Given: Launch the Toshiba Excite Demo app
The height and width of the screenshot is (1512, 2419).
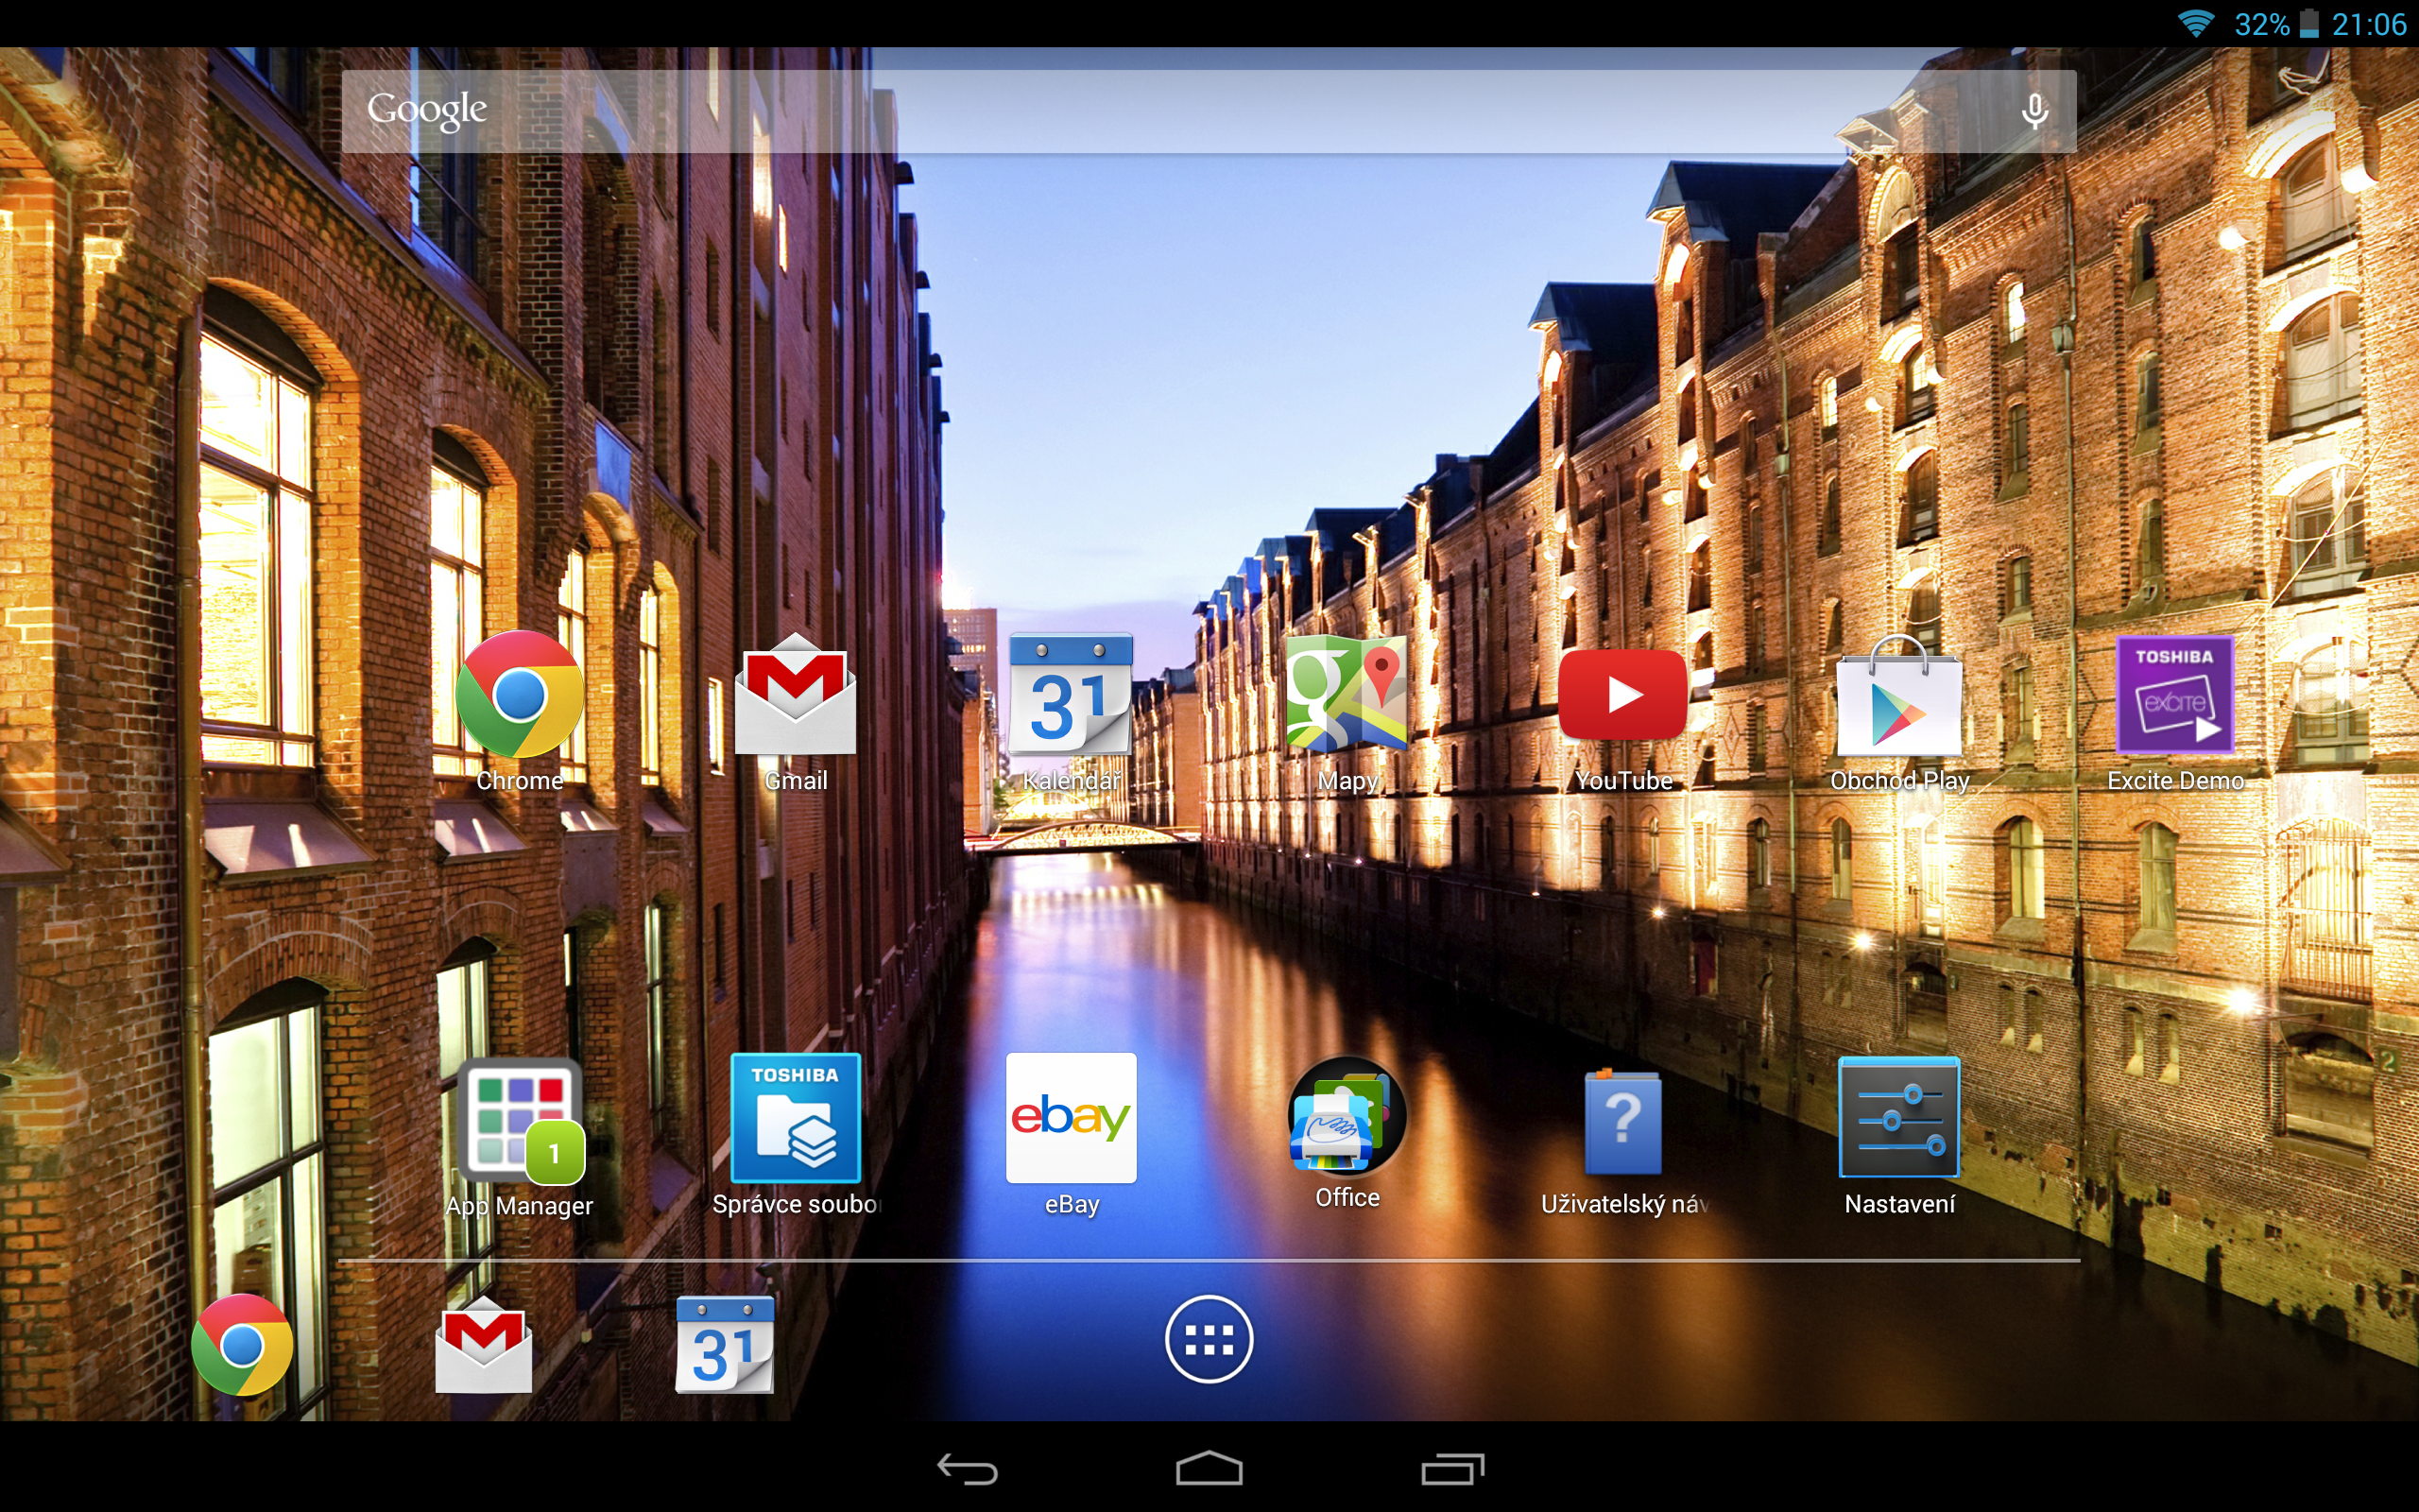Looking at the screenshot, I should pyautogui.click(x=2175, y=694).
